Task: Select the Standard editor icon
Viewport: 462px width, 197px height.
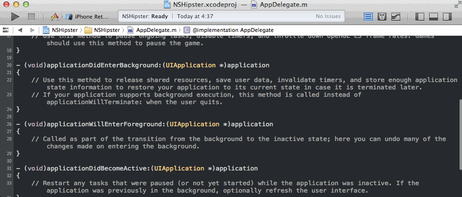Action: 369,17
